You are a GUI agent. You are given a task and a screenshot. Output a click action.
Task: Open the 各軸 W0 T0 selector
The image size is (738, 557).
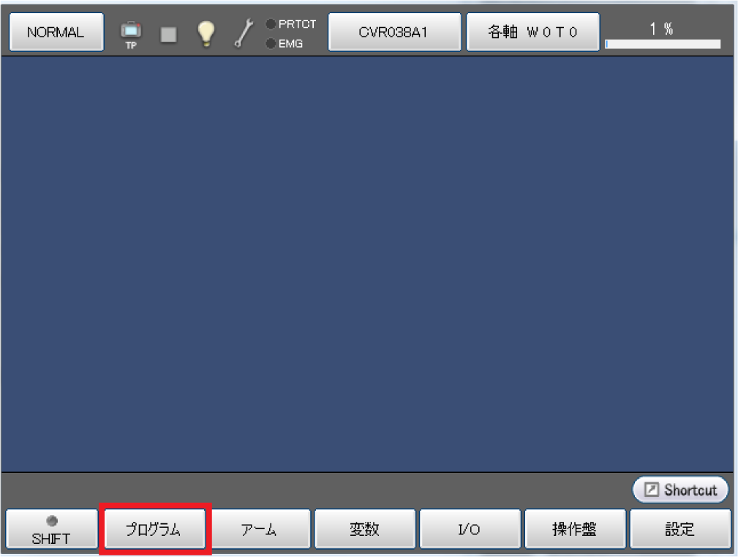tap(532, 31)
